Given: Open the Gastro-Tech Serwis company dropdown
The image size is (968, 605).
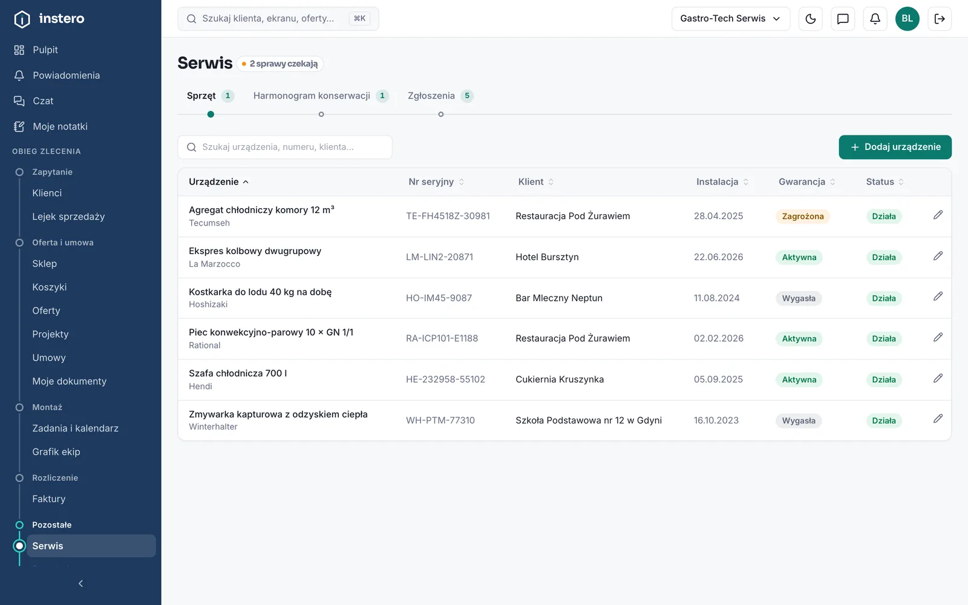Looking at the screenshot, I should click(730, 19).
